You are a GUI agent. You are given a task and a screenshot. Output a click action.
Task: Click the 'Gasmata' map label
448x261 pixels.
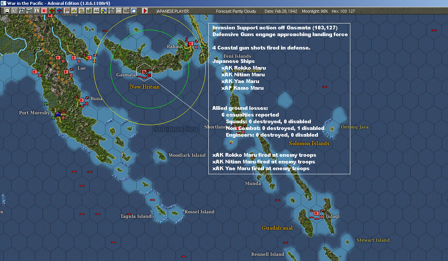[x=126, y=75]
